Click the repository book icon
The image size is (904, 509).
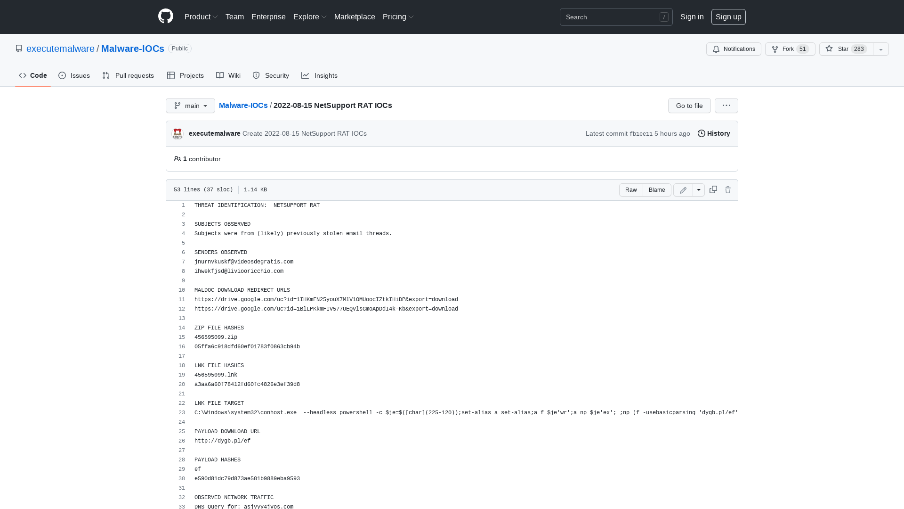19,48
